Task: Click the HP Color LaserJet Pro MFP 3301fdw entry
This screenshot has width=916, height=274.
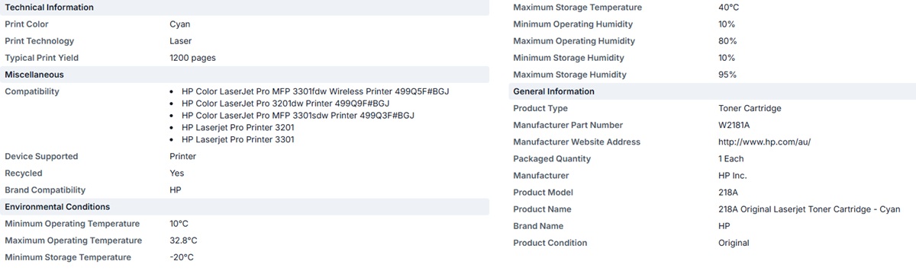Action: (315, 91)
